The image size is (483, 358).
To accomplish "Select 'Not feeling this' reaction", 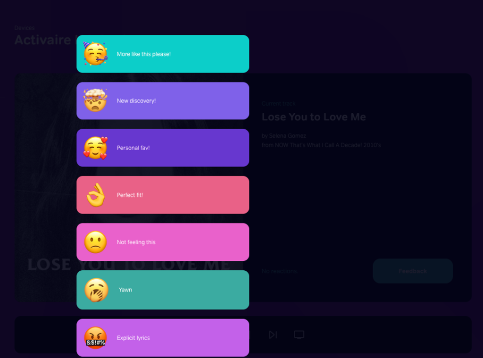I will coord(163,242).
